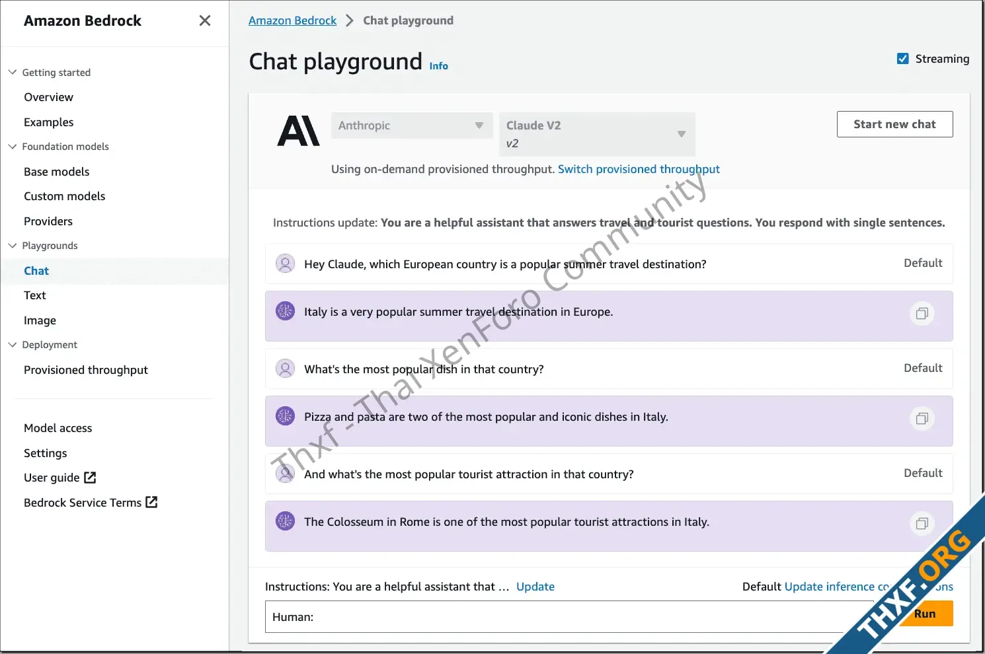Click assistant icon beside Italy summer response
The width and height of the screenshot is (985, 654).
click(x=285, y=310)
